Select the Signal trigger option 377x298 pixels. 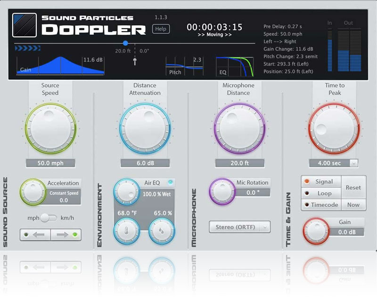pos(320,181)
